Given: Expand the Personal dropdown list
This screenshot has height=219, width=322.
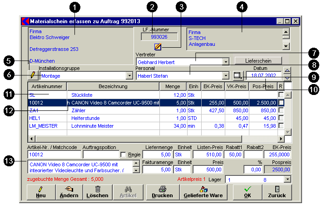Looking at the screenshot, I should tap(226, 76).
